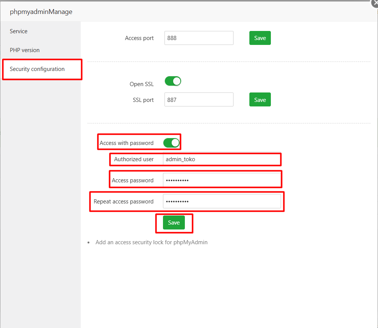Save the SSL port setting
The image size is (378, 328).
pyautogui.click(x=260, y=99)
